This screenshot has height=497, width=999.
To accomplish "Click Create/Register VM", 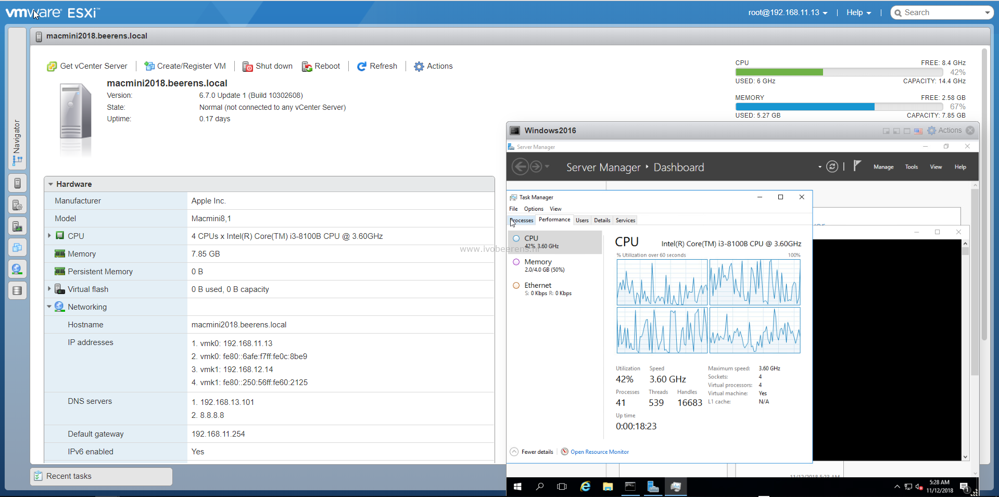I will click(185, 66).
